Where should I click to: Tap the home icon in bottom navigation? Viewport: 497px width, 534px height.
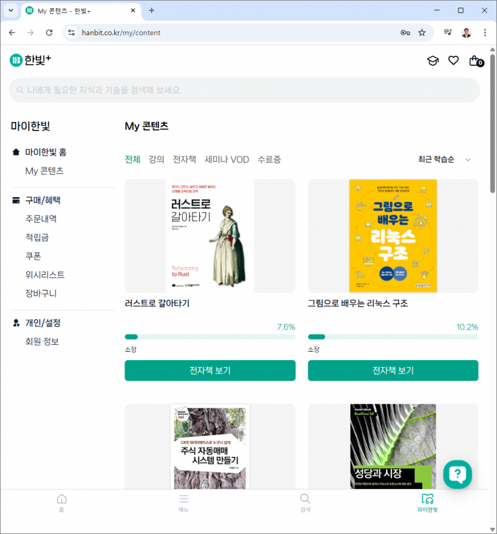(62, 499)
